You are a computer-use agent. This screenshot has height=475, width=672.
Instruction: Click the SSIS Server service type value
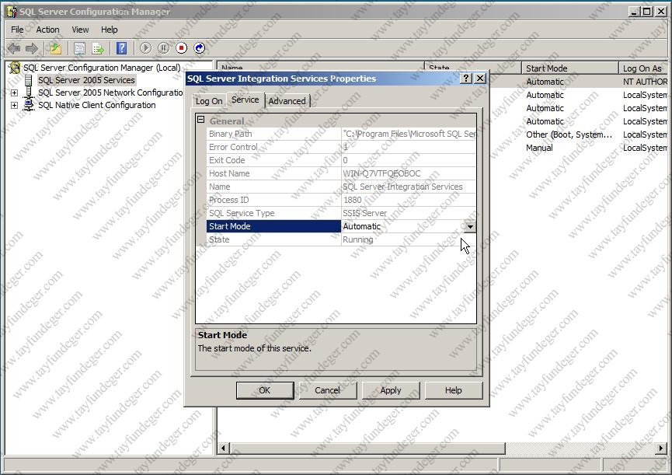click(364, 213)
